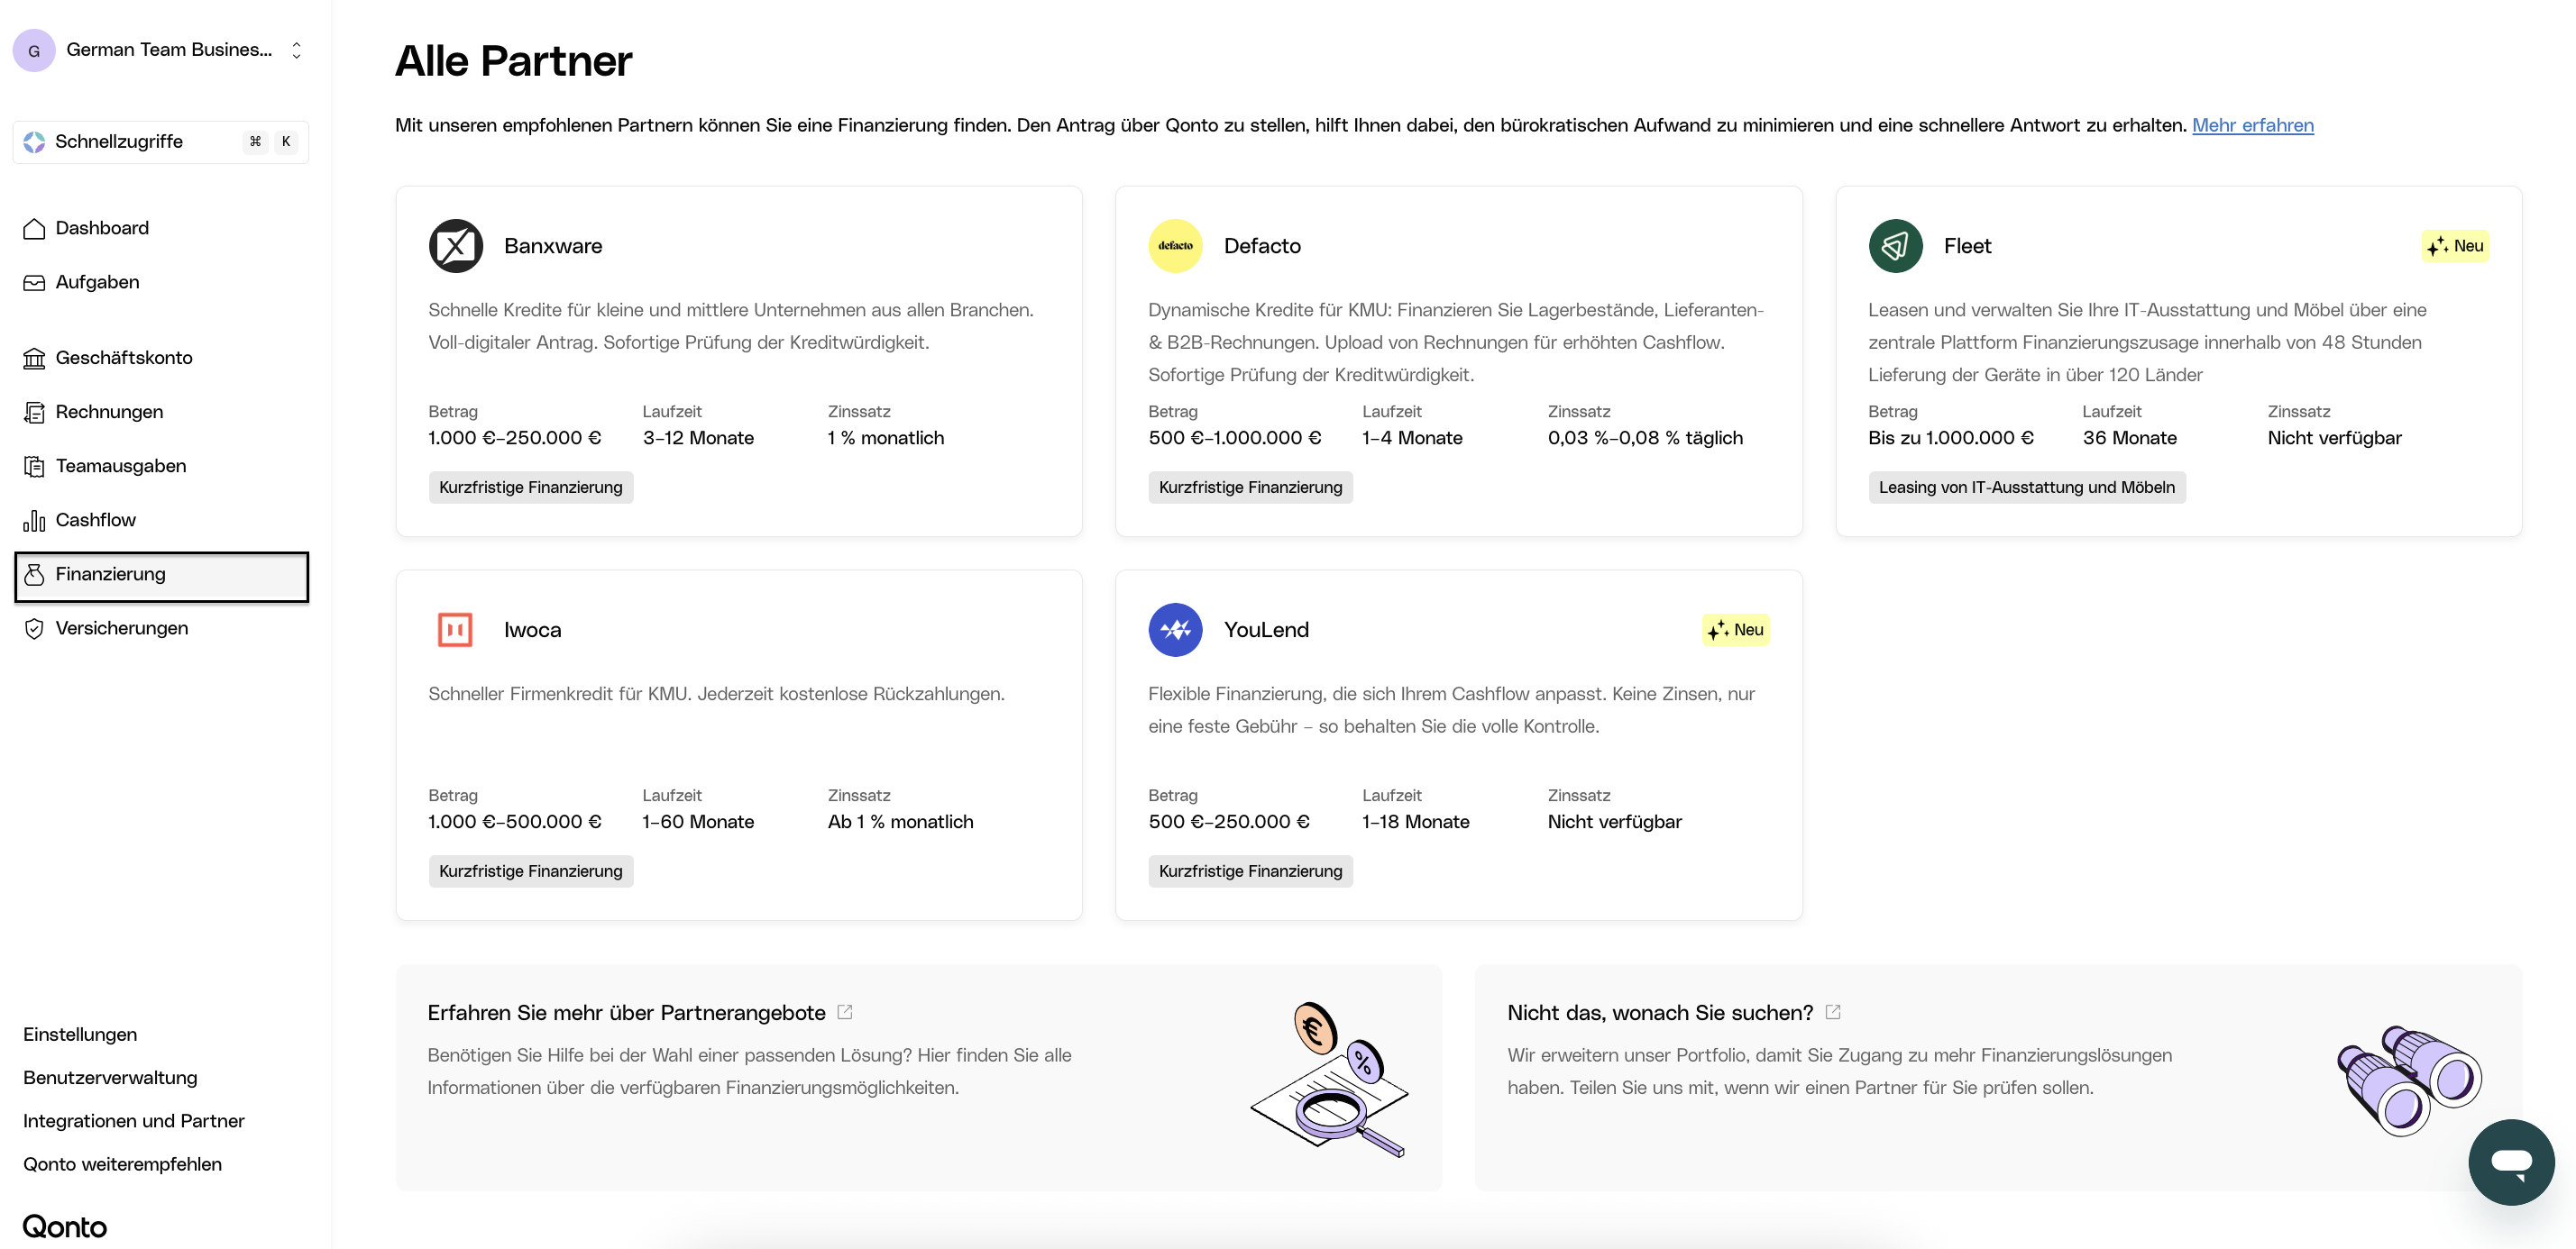Viewport: 2576px width, 1249px height.
Task: Select the Banxware partner name
Action: 553,246
